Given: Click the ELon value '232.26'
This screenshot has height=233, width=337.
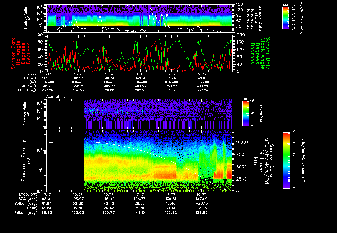Looking at the screenshot, I should [47, 90].
